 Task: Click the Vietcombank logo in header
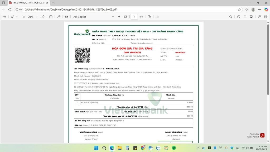click(x=82, y=32)
